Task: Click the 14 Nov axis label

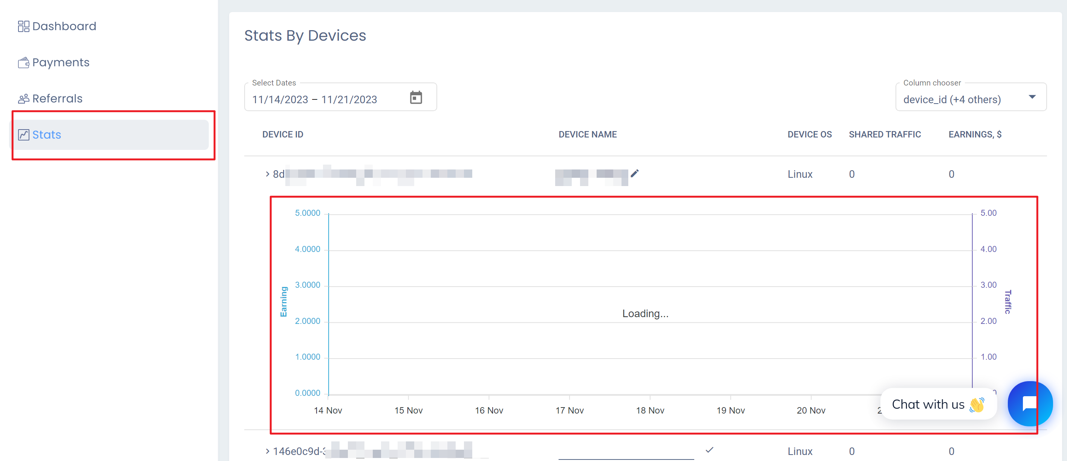Action: click(328, 411)
